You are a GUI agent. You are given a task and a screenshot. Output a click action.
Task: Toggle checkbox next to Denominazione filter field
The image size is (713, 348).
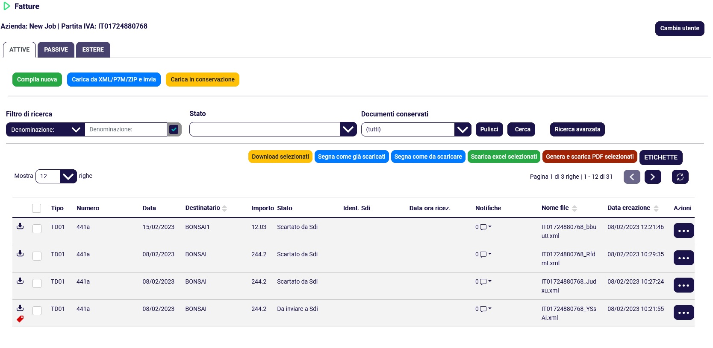[174, 129]
